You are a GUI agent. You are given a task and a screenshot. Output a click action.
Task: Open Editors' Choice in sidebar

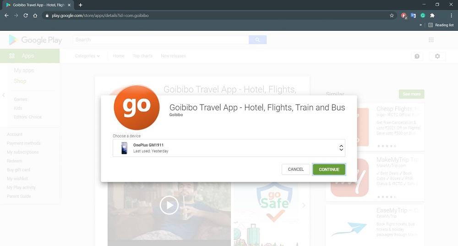coord(28,117)
